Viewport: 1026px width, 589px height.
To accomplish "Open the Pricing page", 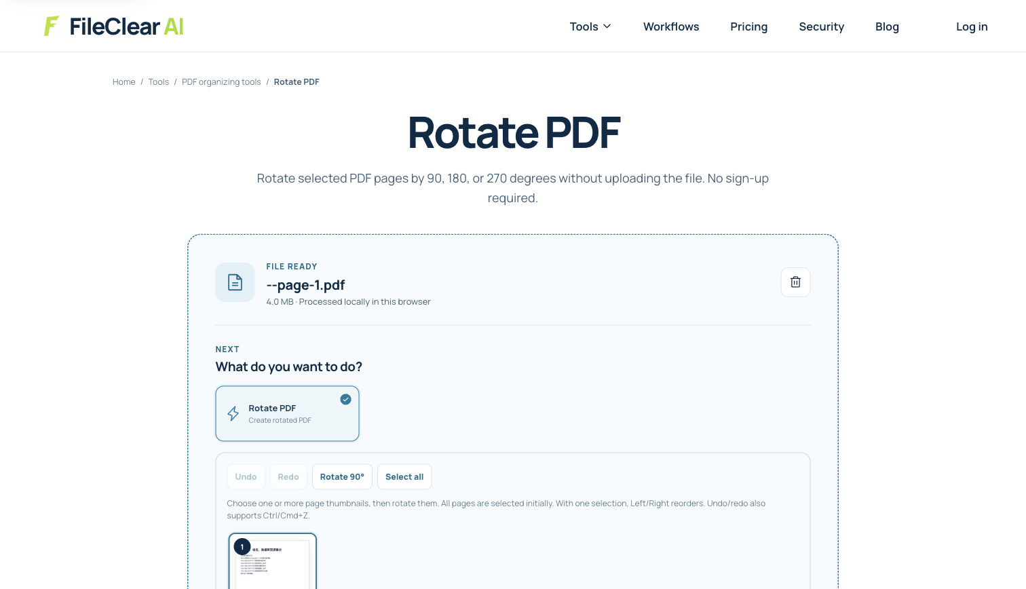I will [x=749, y=26].
